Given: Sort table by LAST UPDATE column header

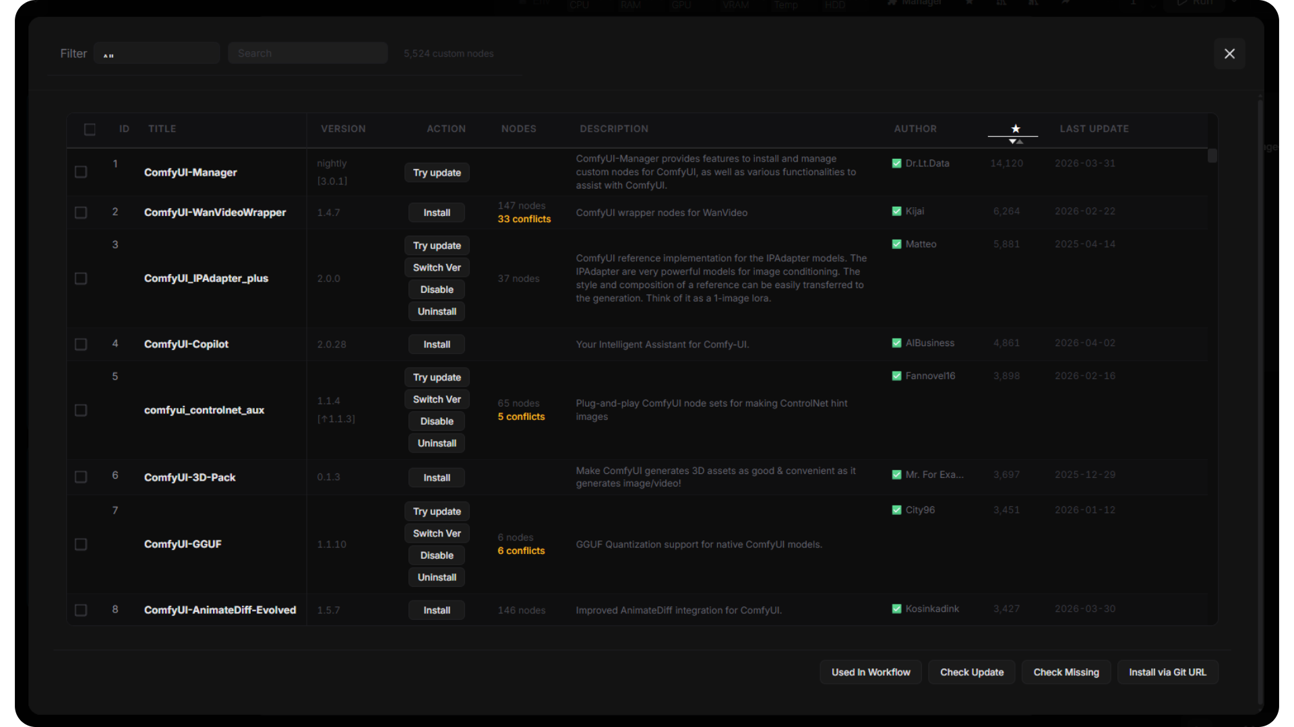Looking at the screenshot, I should (1094, 129).
